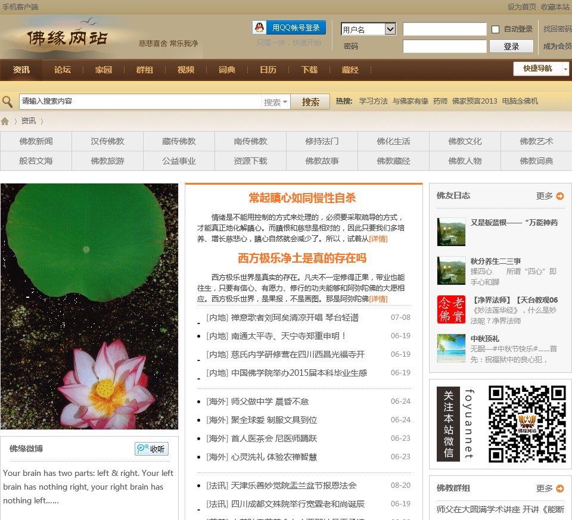Open headline 西方极乐净土是真的存在吗
The height and width of the screenshot is (520, 572).
(302, 258)
